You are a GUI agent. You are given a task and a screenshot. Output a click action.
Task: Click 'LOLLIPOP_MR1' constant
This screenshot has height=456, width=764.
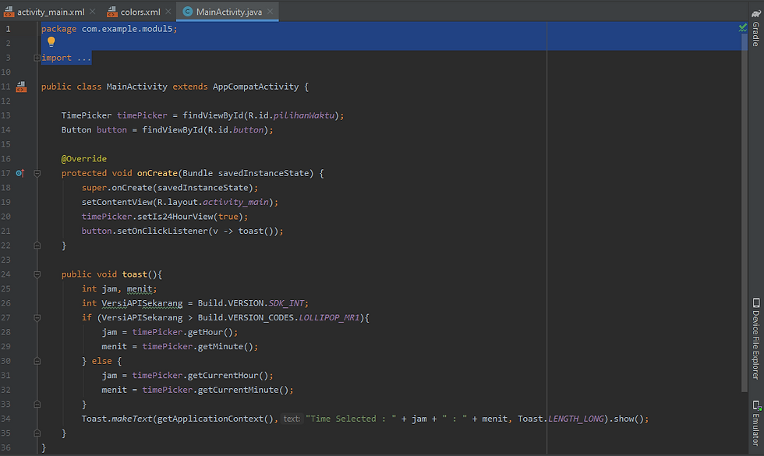tap(329, 318)
